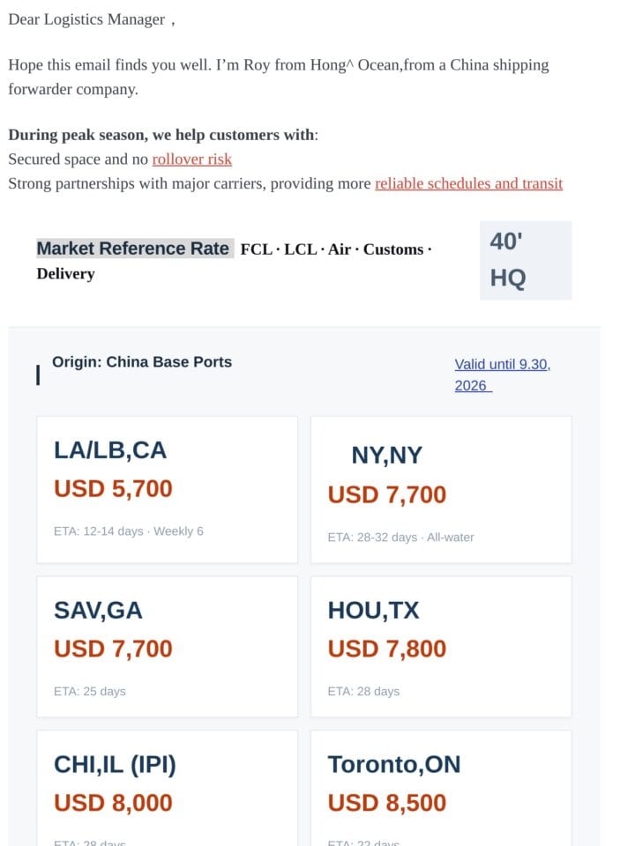Click ETA: 28-32 days All-water note
This screenshot has height=846, width=635.
click(400, 538)
